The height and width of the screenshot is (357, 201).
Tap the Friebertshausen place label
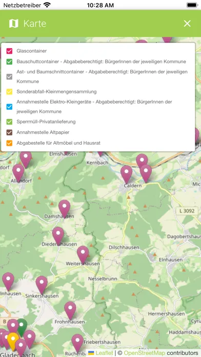(102, 342)
